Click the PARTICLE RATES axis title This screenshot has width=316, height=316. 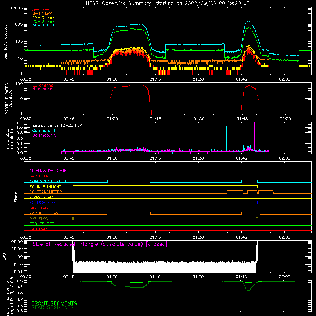tap(7, 99)
